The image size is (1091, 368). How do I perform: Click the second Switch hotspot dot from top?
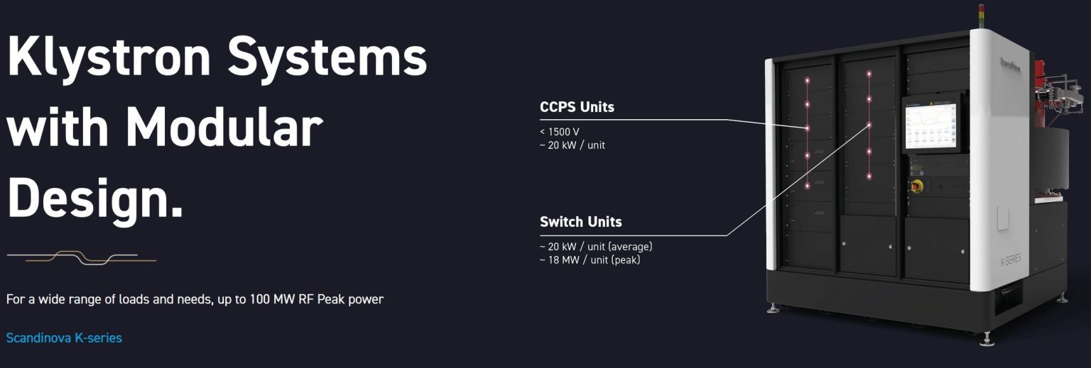(869, 100)
